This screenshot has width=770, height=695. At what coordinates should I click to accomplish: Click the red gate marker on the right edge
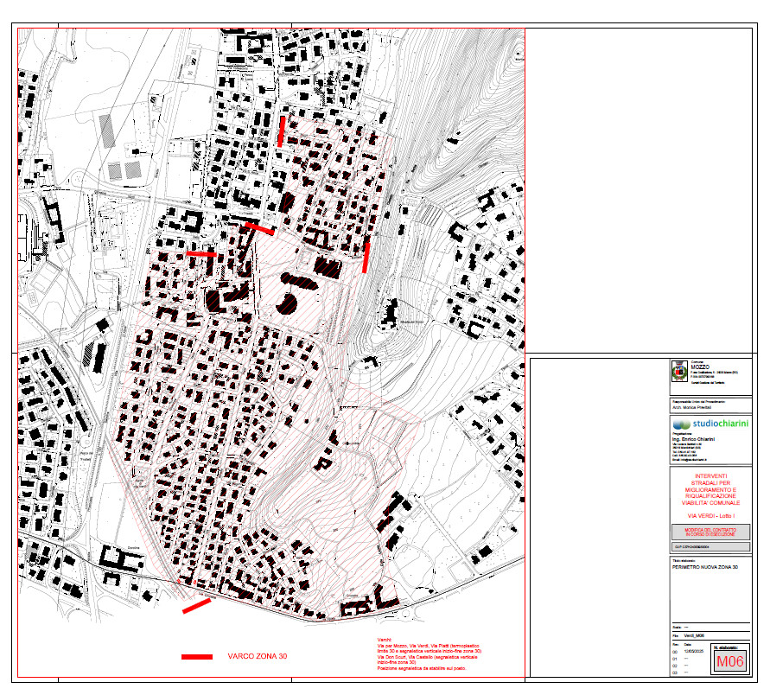(x=366, y=258)
